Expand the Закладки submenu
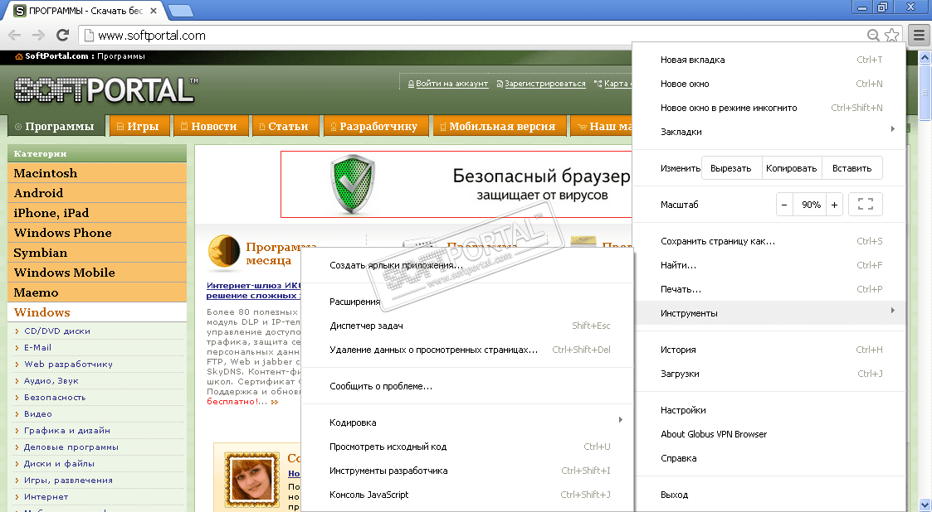Screen dimensions: 932x512 770,132
